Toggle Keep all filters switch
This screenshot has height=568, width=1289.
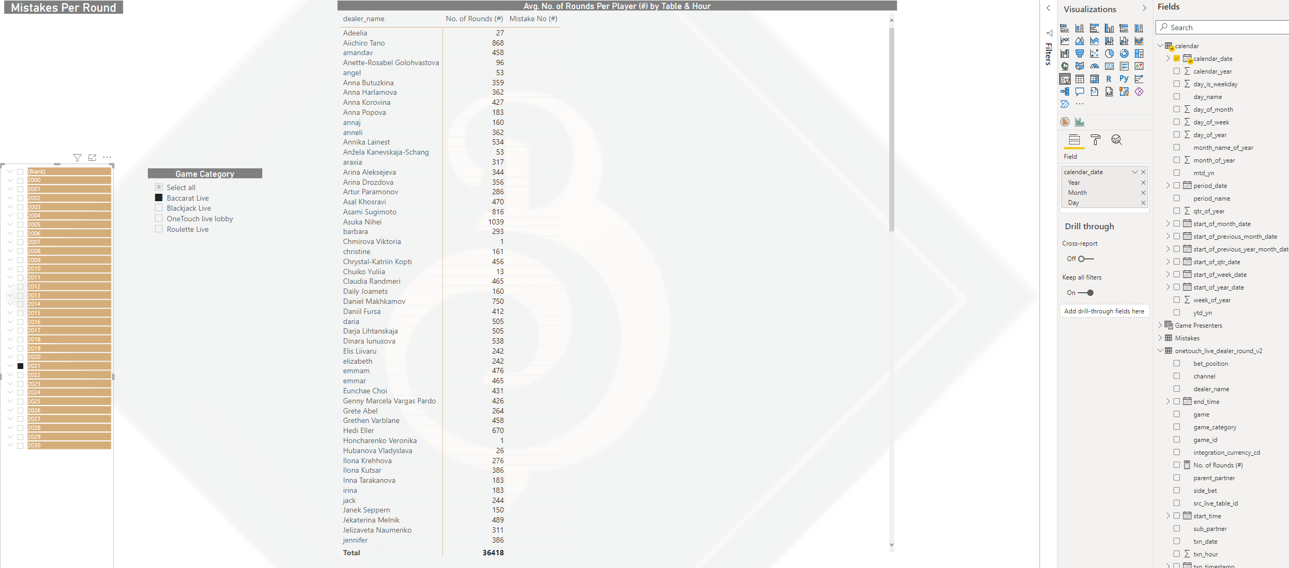coord(1086,293)
